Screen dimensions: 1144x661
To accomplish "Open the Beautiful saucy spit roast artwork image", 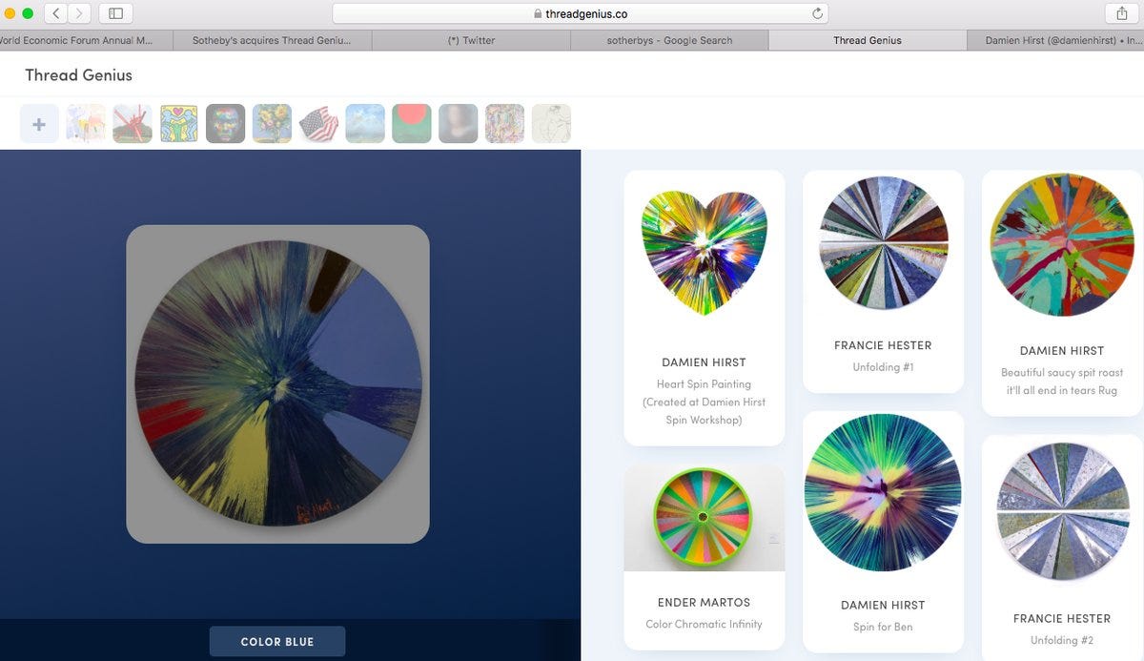I will click(1062, 245).
